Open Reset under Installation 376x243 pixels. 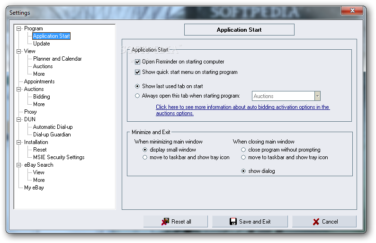click(40, 150)
